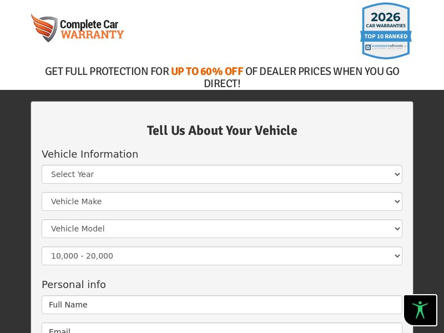The image size is (444, 333).
Task: Select the Email input field
Action: (222, 330)
